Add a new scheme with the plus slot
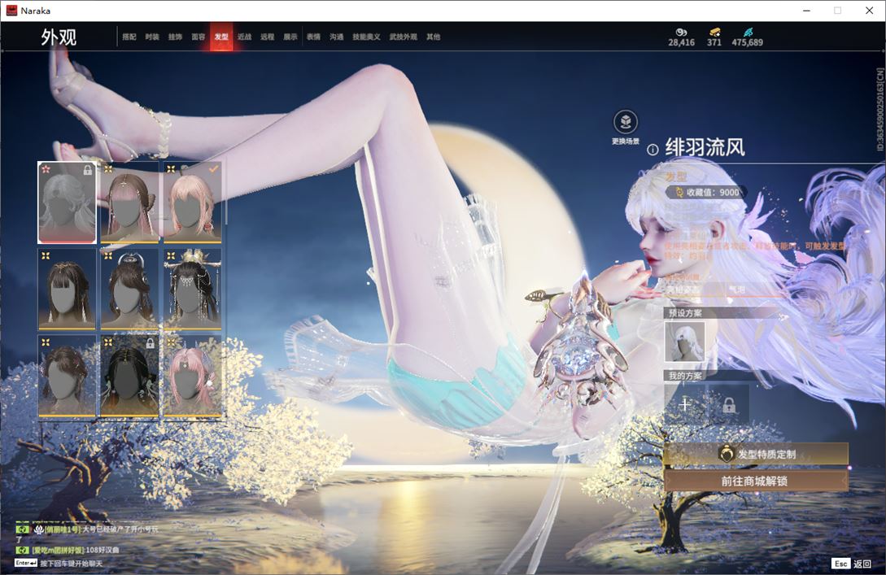This screenshot has height=575, width=886. click(685, 404)
